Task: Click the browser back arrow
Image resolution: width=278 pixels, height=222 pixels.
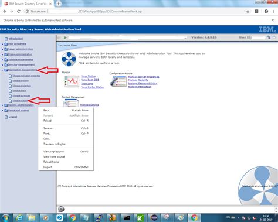Action: [5, 11]
